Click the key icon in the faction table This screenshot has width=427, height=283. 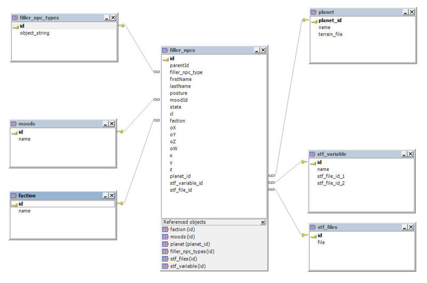[x=14, y=204]
